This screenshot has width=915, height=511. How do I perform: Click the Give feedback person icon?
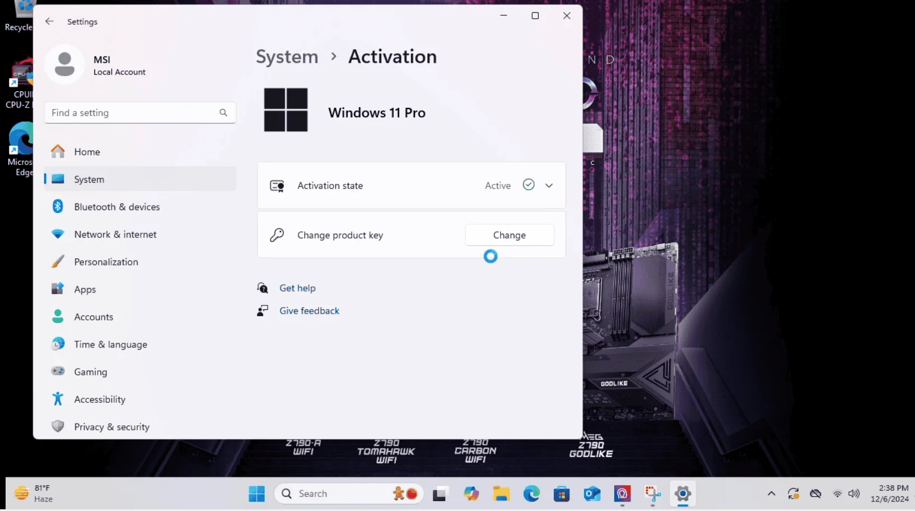[x=263, y=311]
